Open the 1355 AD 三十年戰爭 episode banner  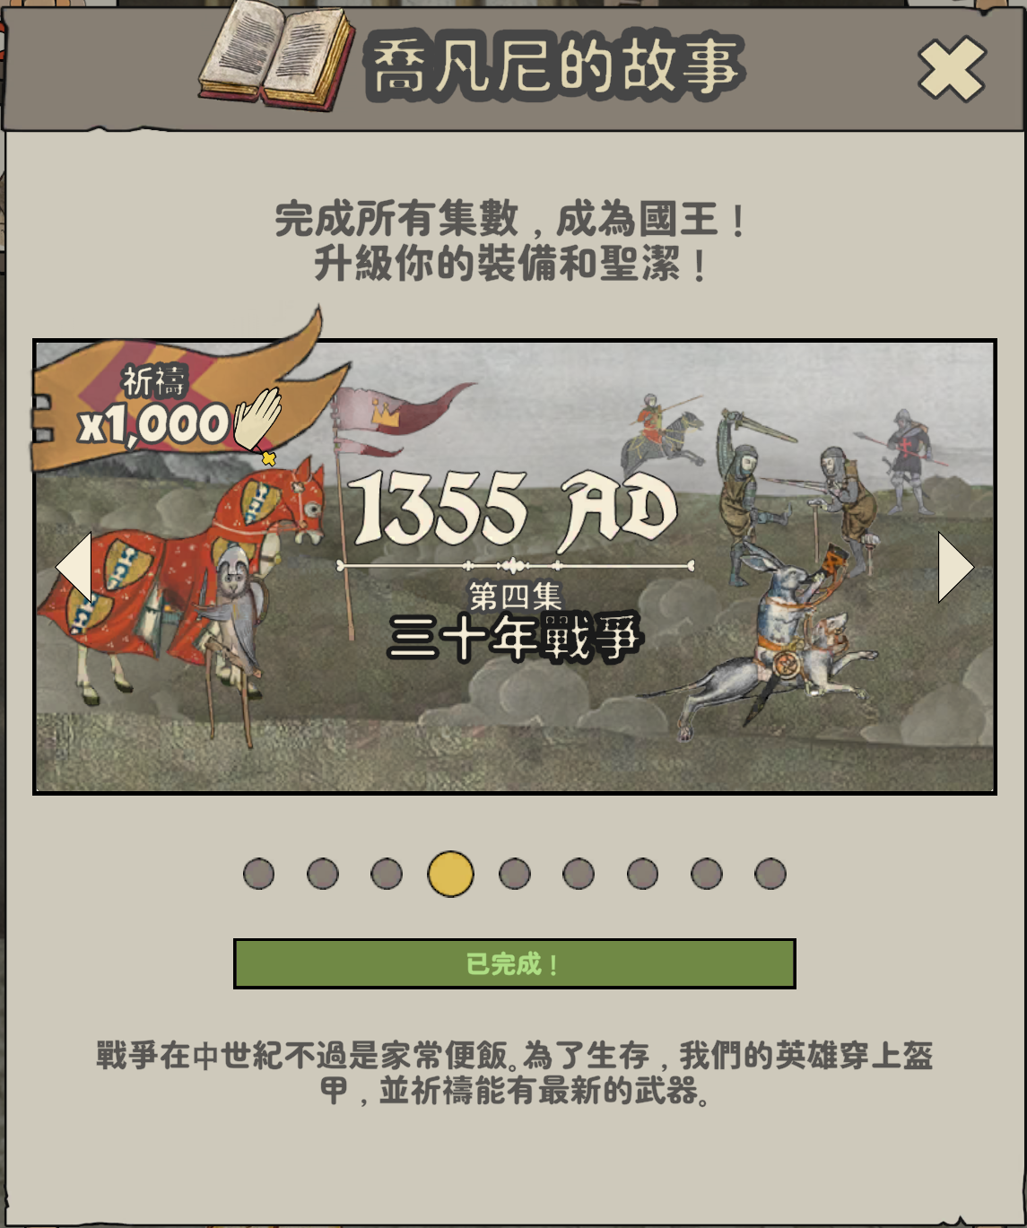click(x=515, y=567)
